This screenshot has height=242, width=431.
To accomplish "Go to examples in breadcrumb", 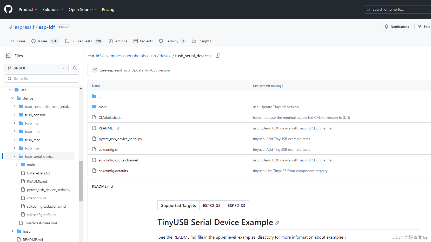I will [x=113, y=56].
